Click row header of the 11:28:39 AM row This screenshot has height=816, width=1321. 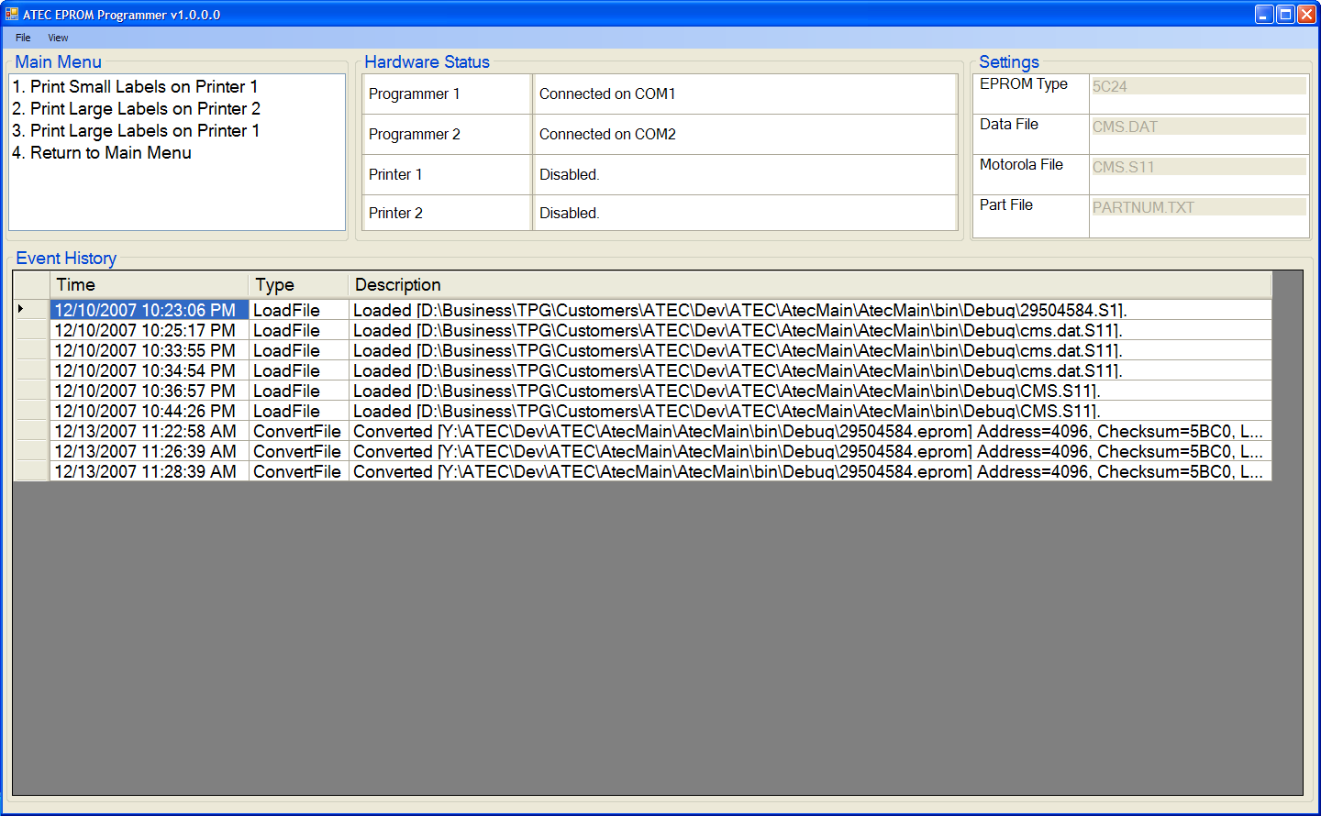(31, 471)
